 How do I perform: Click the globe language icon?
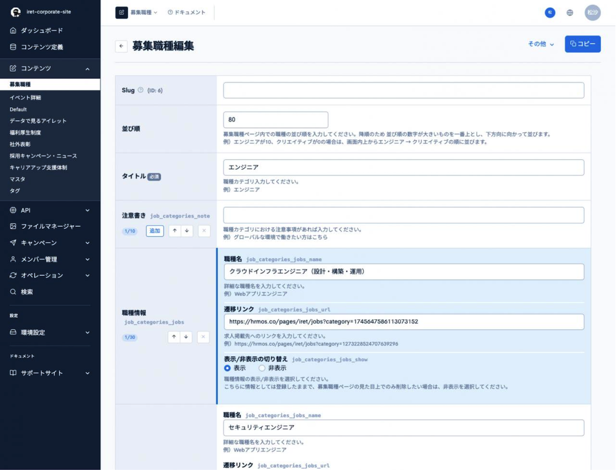coord(570,13)
